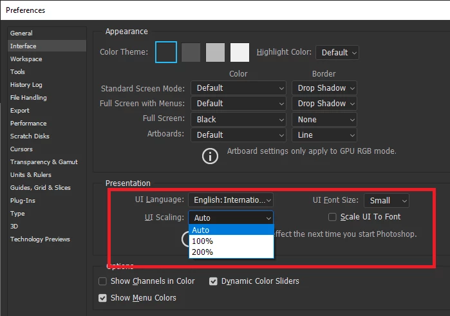The height and width of the screenshot is (316, 450).
Task: Open Guides, Grid & Slices category
Action: pos(47,188)
